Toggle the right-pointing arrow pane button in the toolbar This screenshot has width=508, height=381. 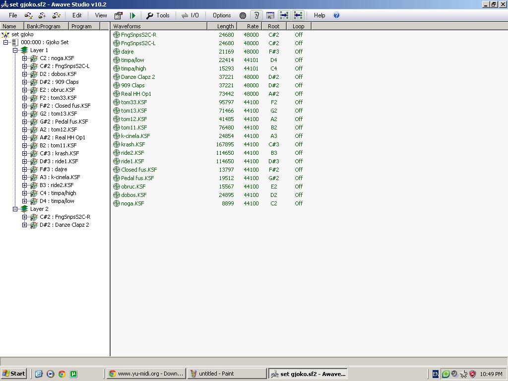pos(284,15)
